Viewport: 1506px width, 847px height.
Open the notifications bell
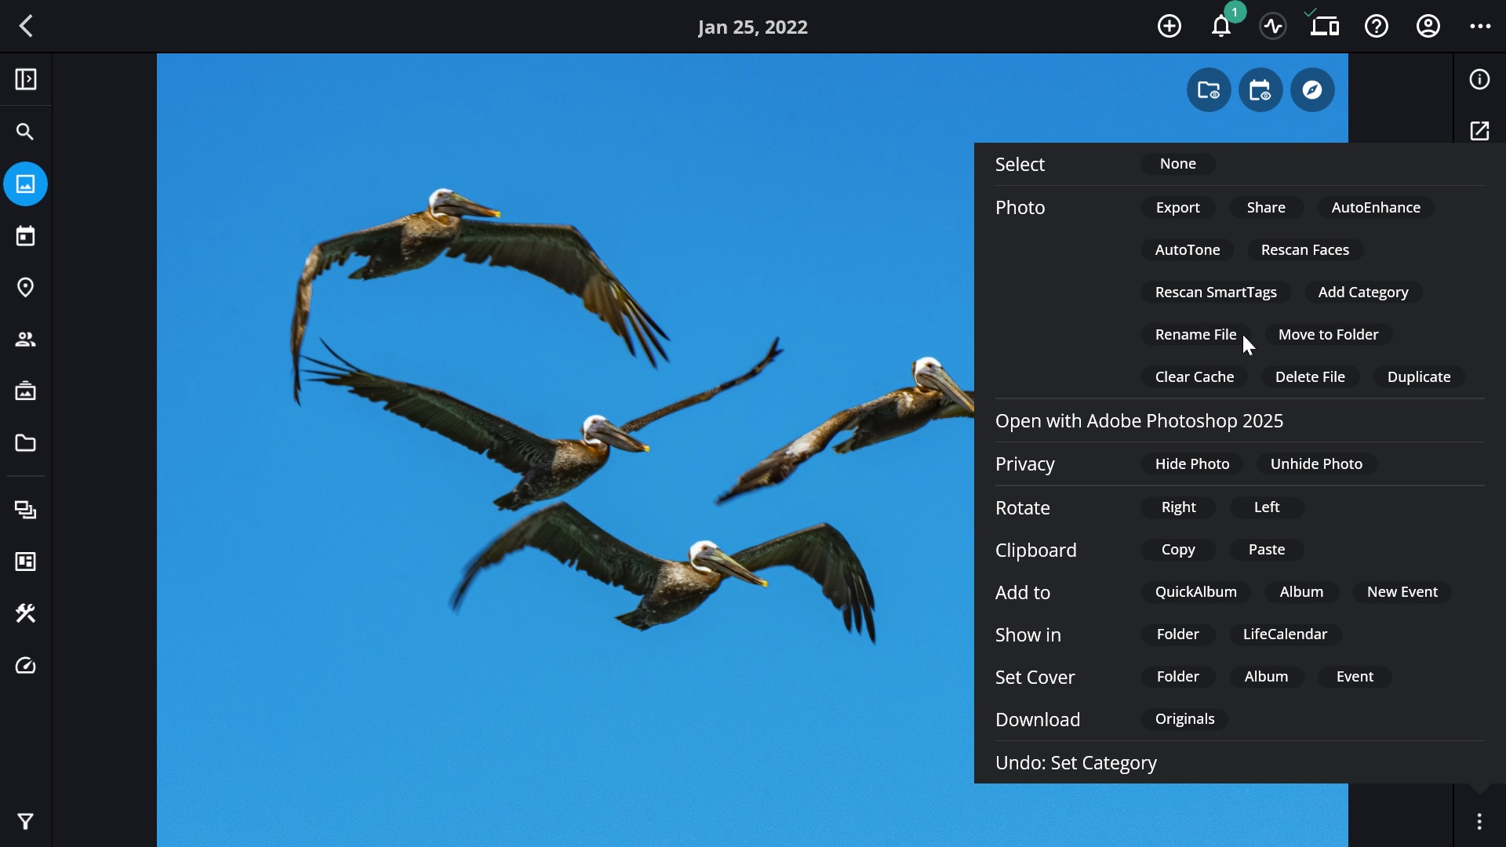[1220, 27]
